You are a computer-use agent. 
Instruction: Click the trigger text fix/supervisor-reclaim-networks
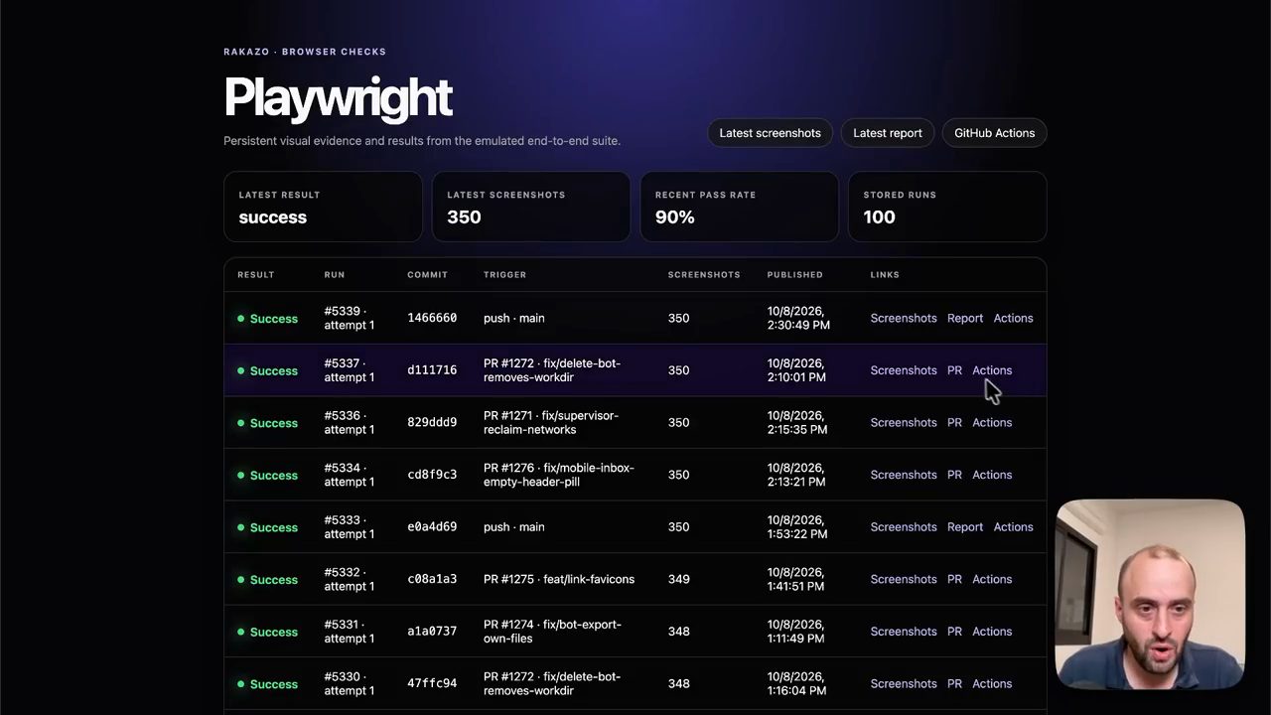(551, 422)
